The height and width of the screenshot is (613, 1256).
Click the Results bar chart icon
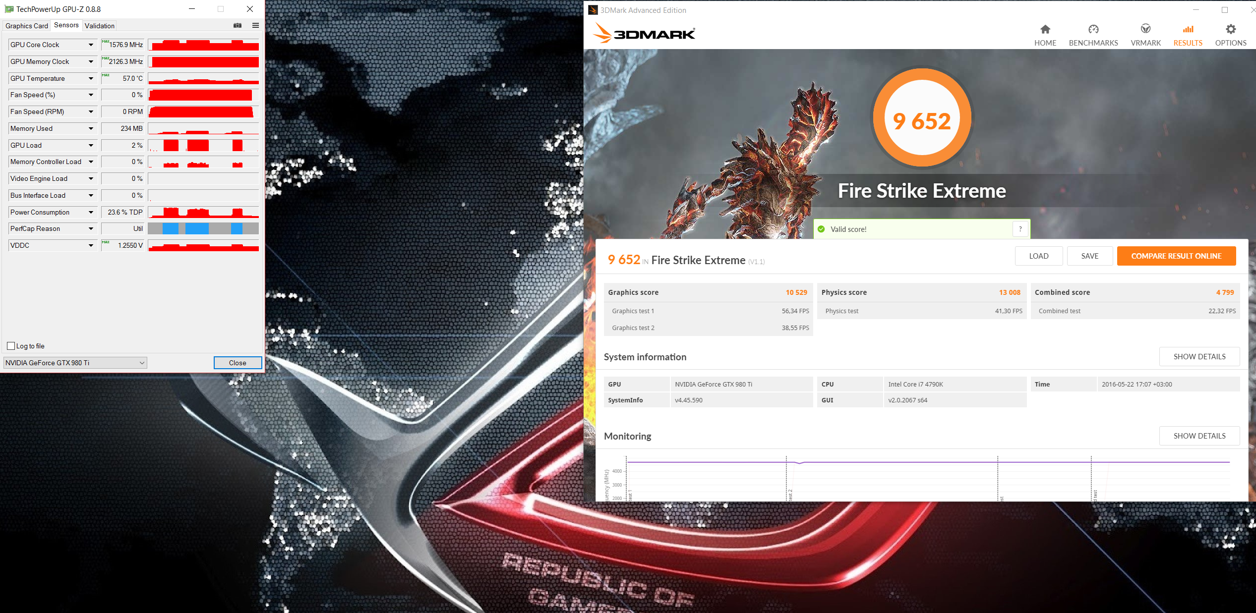pyautogui.click(x=1188, y=29)
